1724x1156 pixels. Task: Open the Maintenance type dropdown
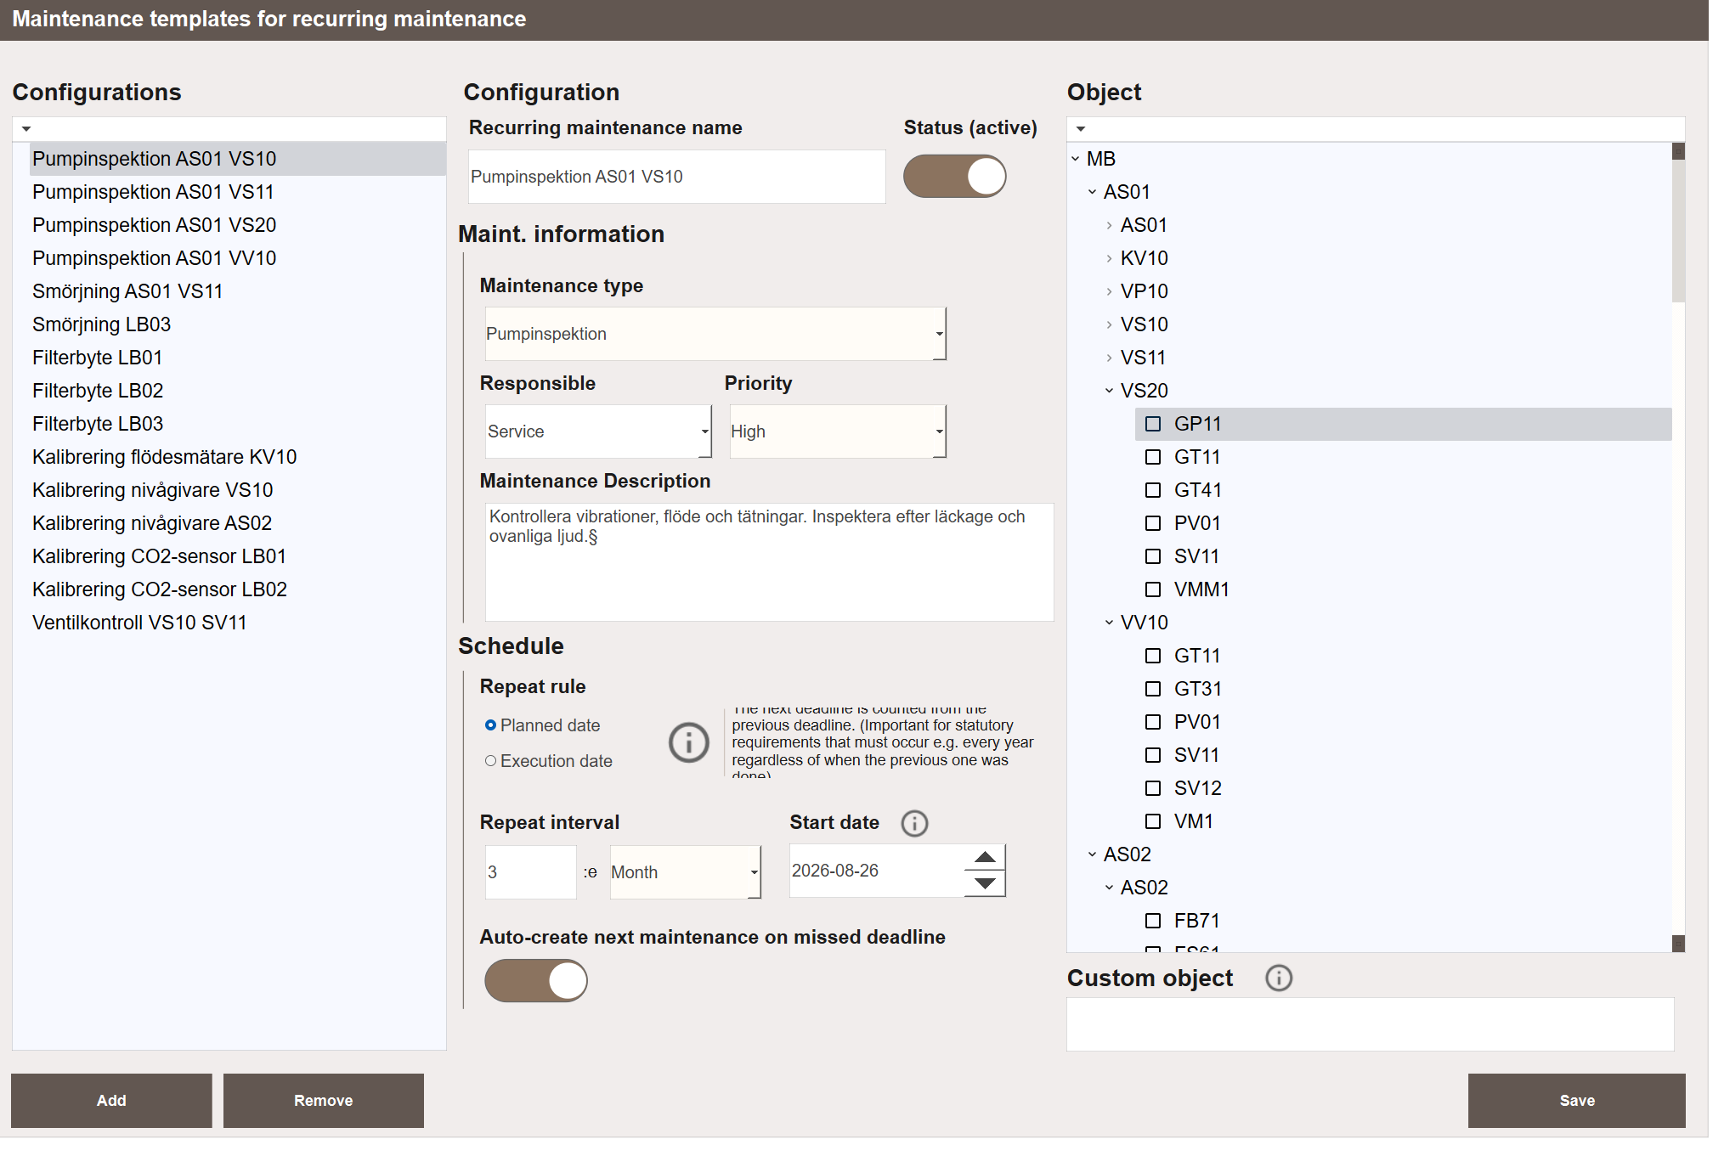715,334
